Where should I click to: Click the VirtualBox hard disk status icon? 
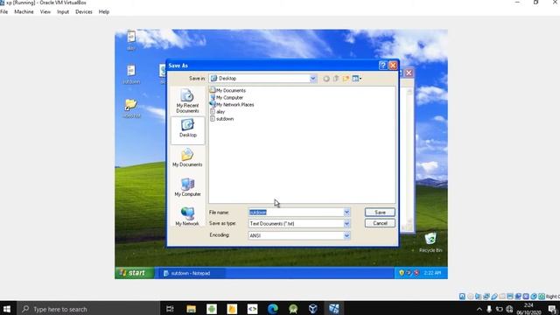pos(462,297)
